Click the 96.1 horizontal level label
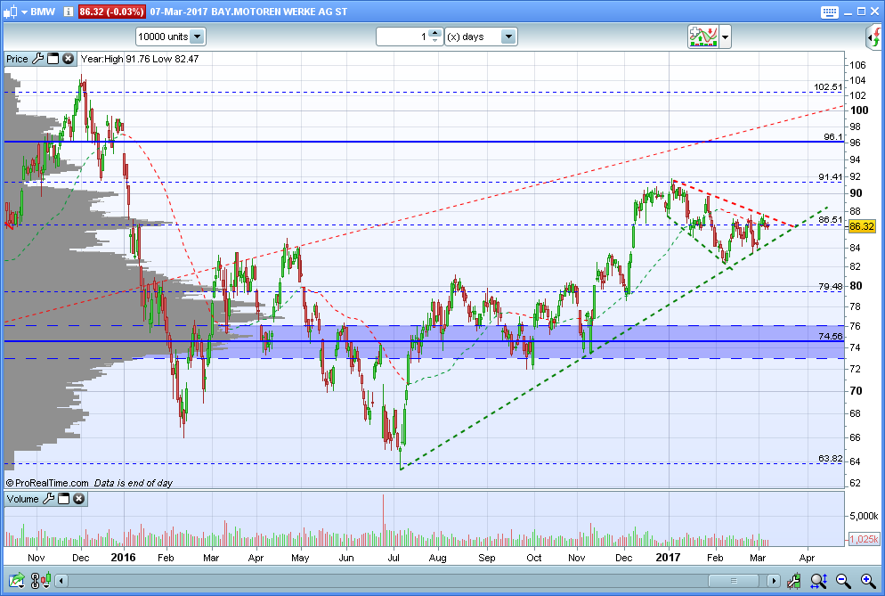885x596 pixels. pos(832,136)
